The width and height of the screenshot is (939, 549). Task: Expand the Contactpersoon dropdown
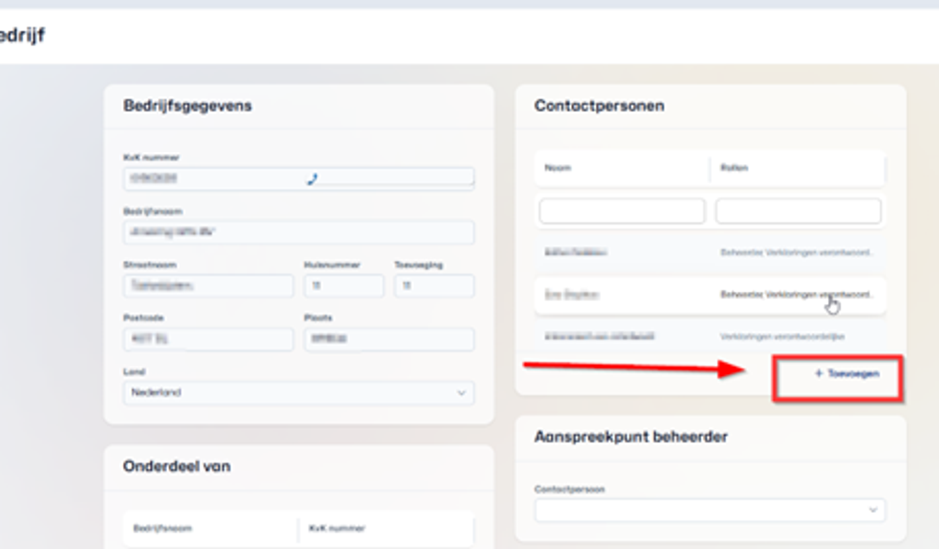click(x=709, y=510)
